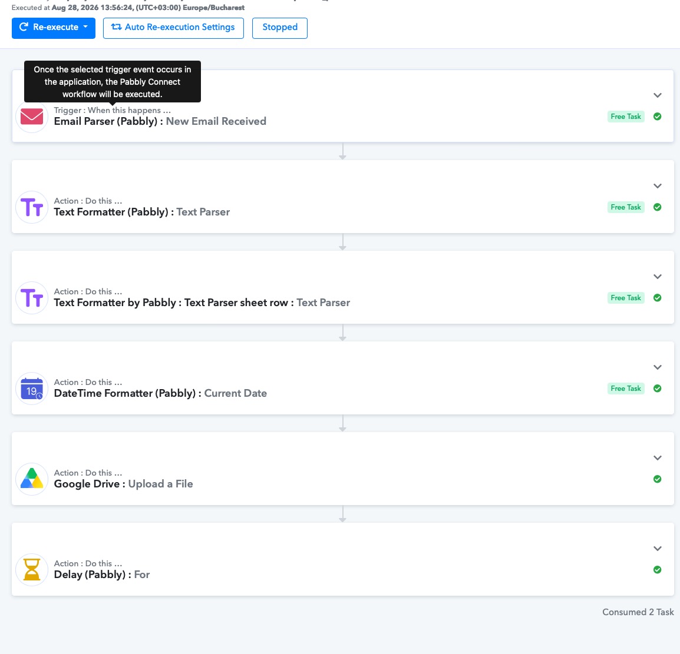Image resolution: width=680 pixels, height=654 pixels.
Task: Click the Auto Re-execution loop arrows icon
Action: click(116, 27)
